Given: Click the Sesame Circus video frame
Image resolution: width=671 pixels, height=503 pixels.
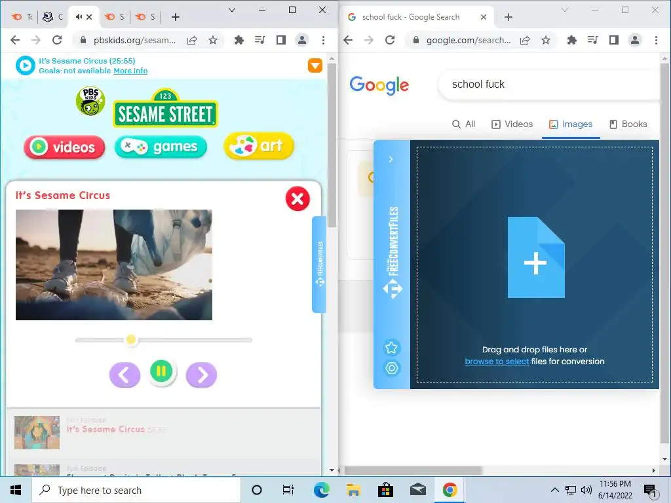Looking at the screenshot, I should [114, 265].
